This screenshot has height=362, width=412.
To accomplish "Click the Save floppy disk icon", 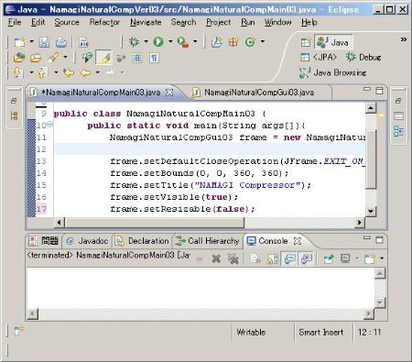I will click(44, 42).
